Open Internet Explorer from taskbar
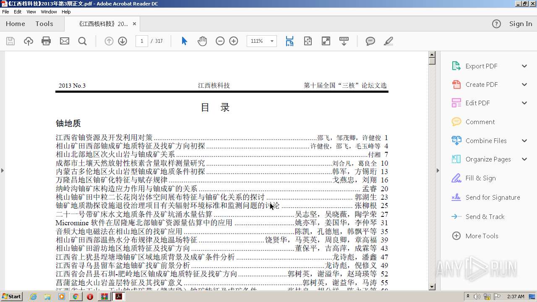The image size is (537, 302). click(x=33, y=297)
